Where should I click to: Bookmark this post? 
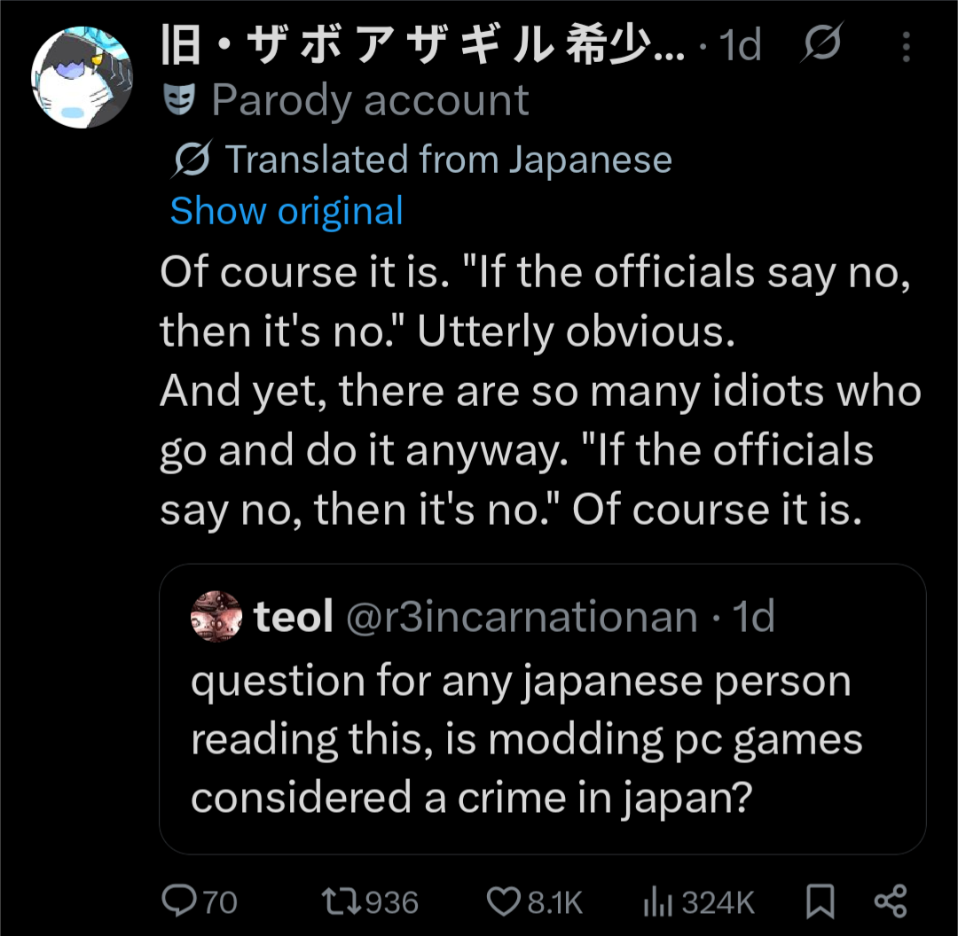click(x=821, y=901)
